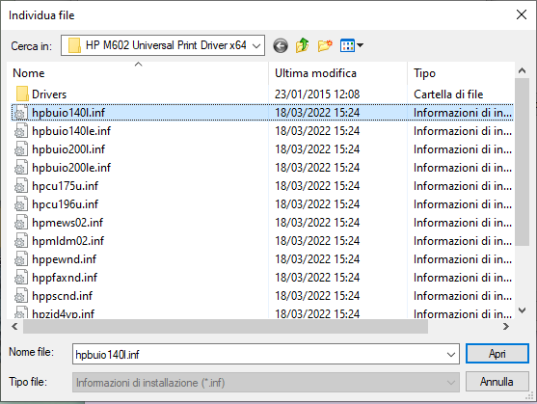Screen dimensions: 537x404
Task: Click the Apri button
Action: click(x=497, y=354)
